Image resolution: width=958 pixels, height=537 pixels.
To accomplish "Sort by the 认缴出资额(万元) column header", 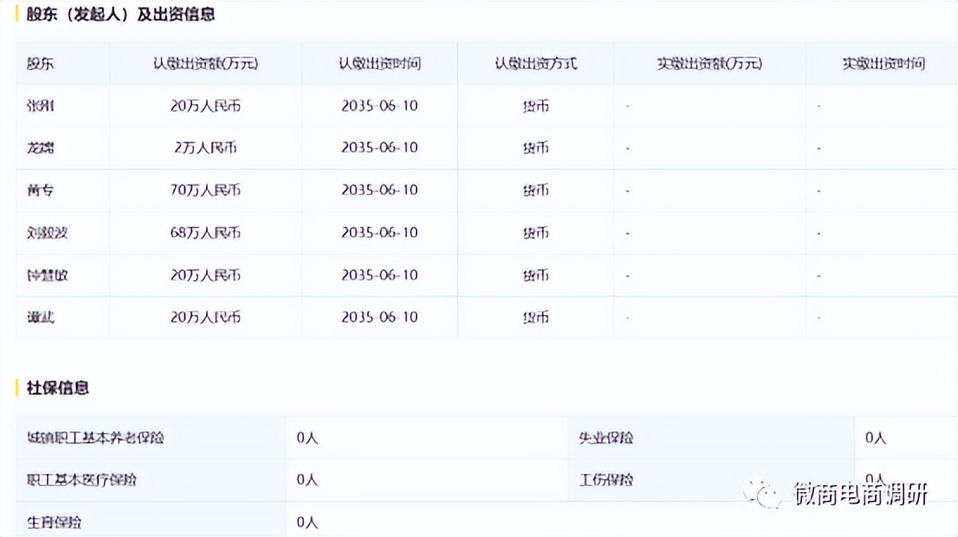I will click(204, 63).
